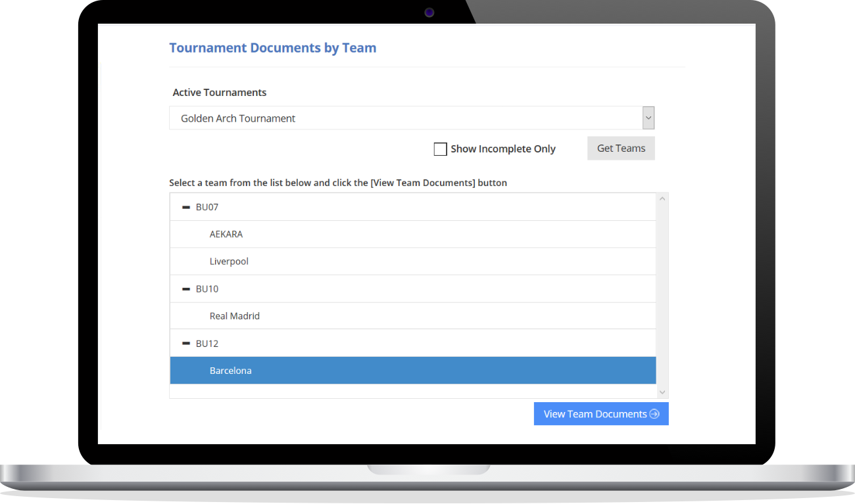Viewport: 855px width, 504px height.
Task: Collapse the BU12 group
Action: (186, 343)
